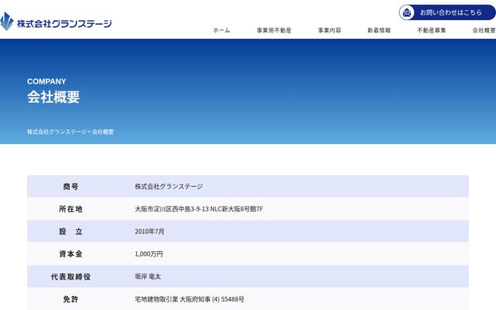This screenshot has width=496, height=310.
Task: Click the Grand Stage company logo icon
Action: pos(7,21)
